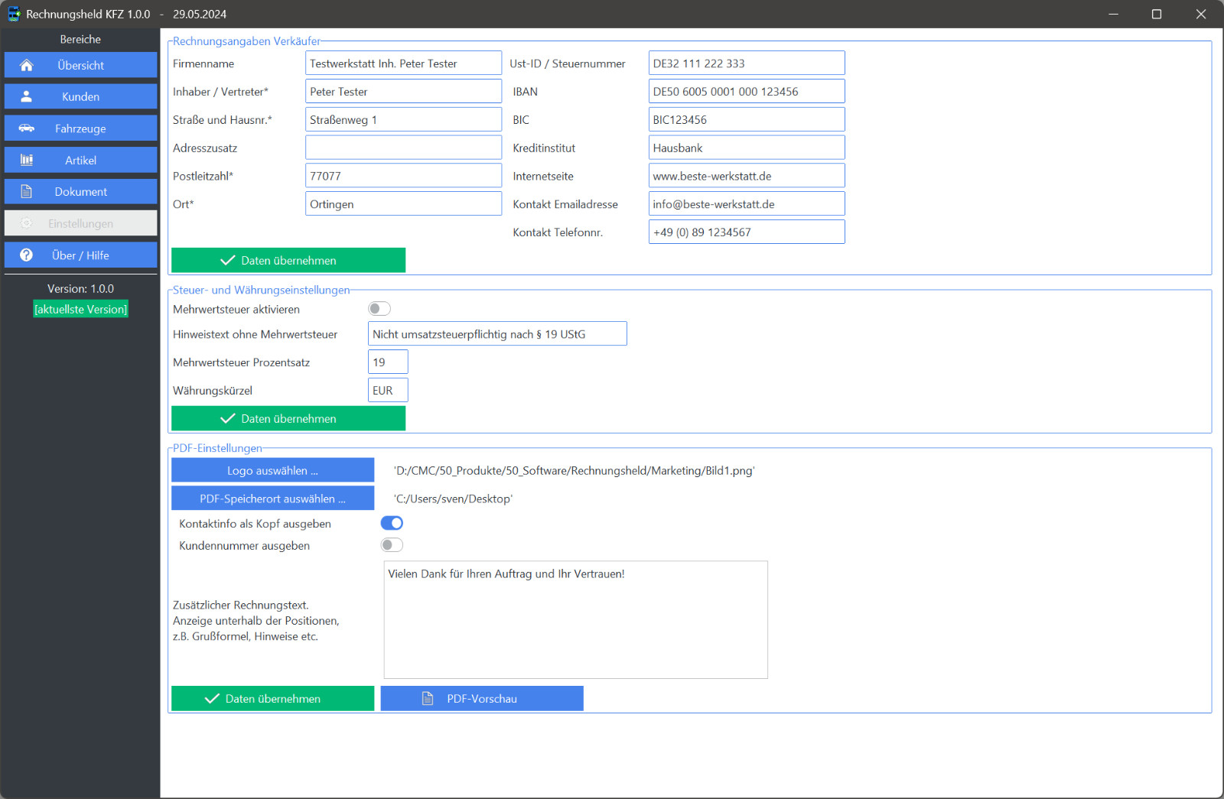The width and height of the screenshot is (1224, 799).
Task: Click the gear icon beside Einstellungen
Action: 26,223
